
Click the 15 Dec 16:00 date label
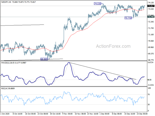point(130,114)
